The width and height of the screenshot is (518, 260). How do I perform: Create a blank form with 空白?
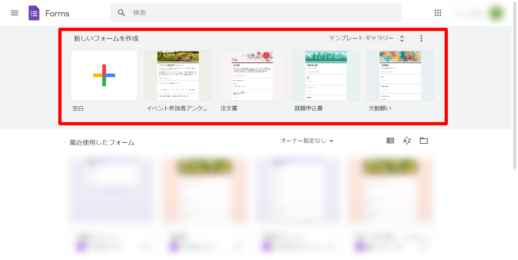(x=104, y=75)
